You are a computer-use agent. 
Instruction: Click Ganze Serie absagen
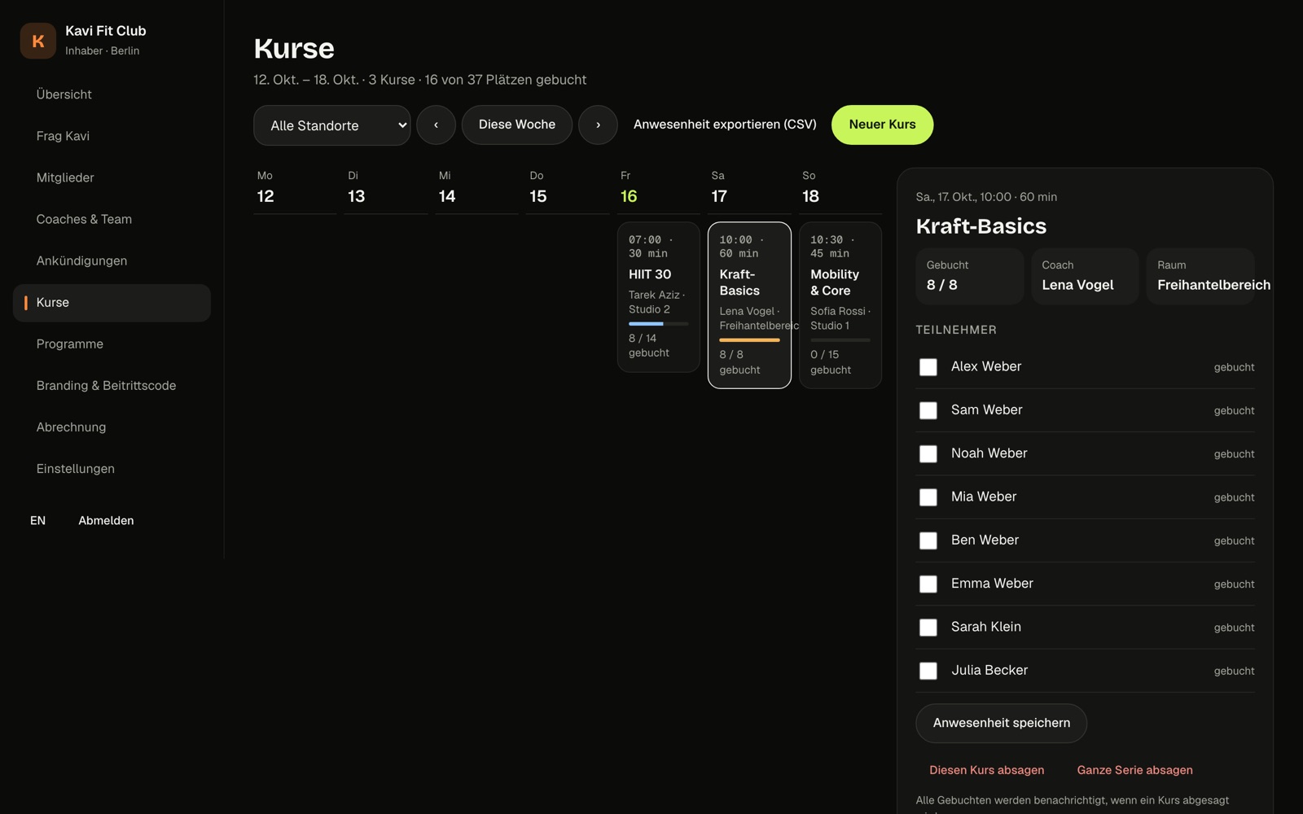pos(1134,770)
